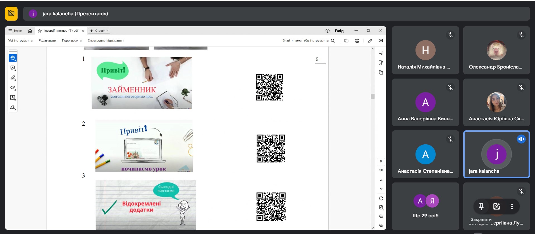535x234 pixels.
Task: Go to Acrobat home icon
Action: coord(30,31)
